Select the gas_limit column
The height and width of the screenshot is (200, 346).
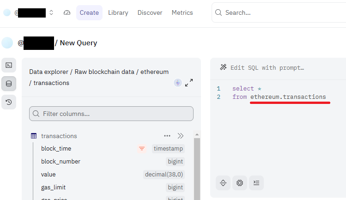click(53, 187)
